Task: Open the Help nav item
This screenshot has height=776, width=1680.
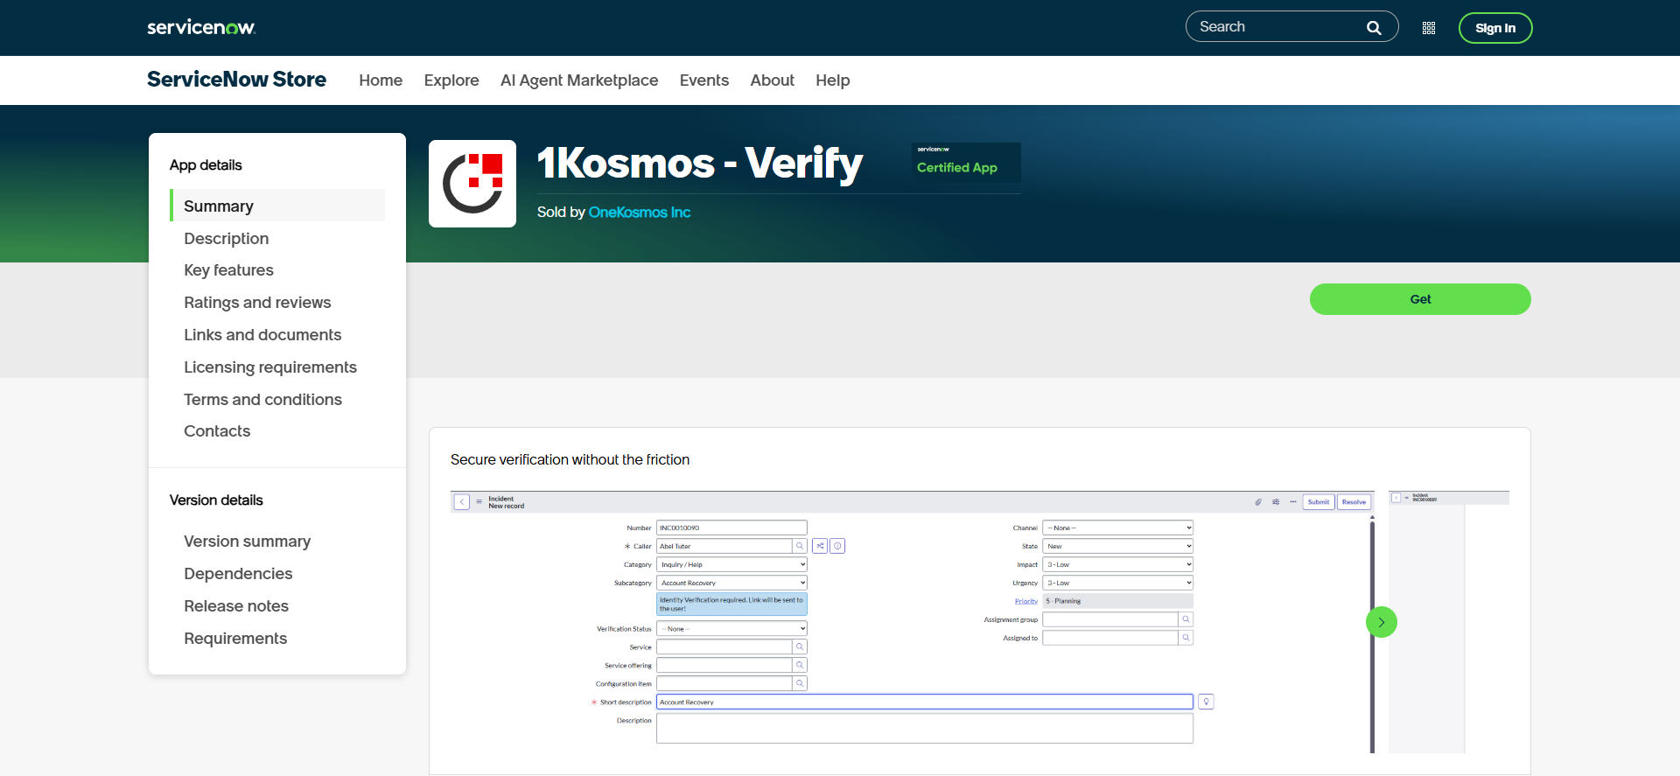Action: [833, 80]
